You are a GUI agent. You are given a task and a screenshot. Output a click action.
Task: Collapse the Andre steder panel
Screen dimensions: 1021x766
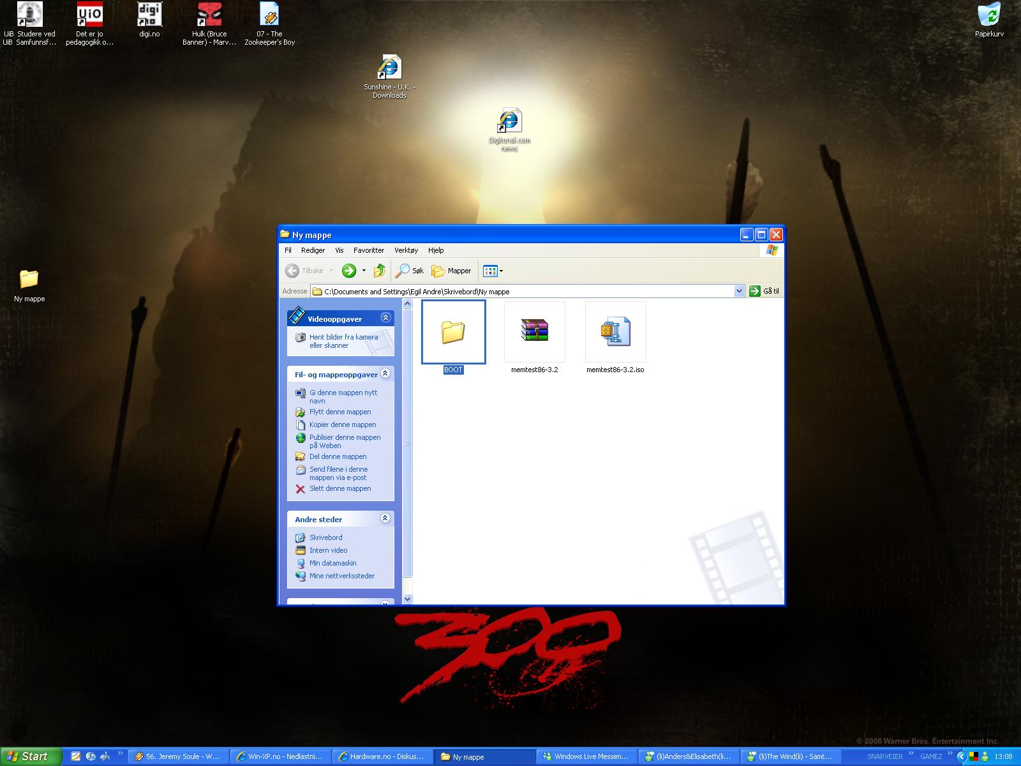coord(385,518)
